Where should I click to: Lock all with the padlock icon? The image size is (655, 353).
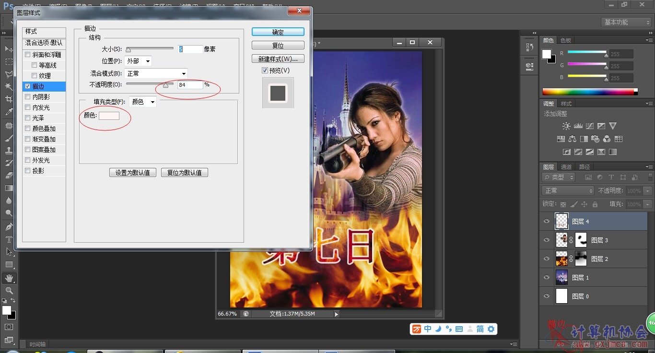595,204
